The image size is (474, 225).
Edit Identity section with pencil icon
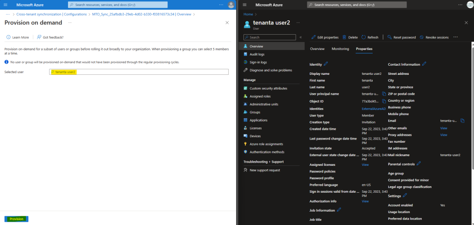[x=325, y=64]
